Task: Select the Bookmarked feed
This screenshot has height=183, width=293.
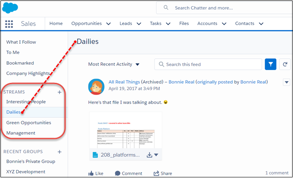Action: [x=20, y=63]
